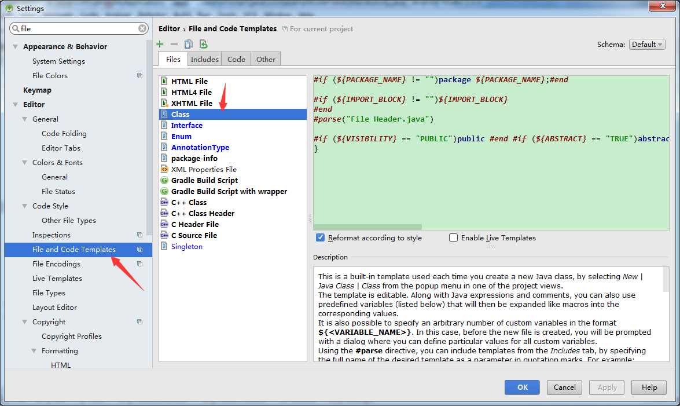Click the Cancel button
The image size is (680, 406).
point(564,387)
